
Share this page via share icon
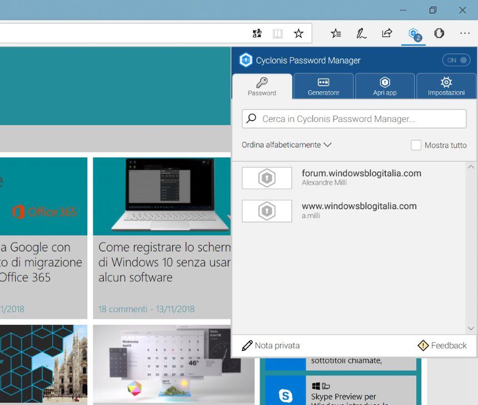(387, 33)
